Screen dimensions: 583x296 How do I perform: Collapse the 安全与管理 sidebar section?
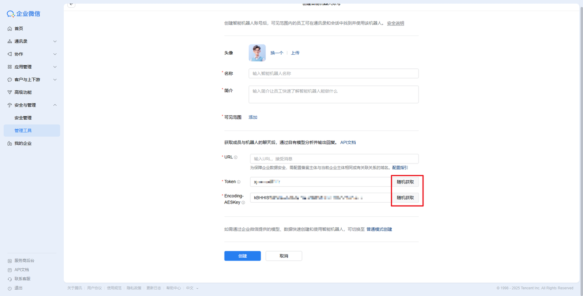pyautogui.click(x=55, y=105)
